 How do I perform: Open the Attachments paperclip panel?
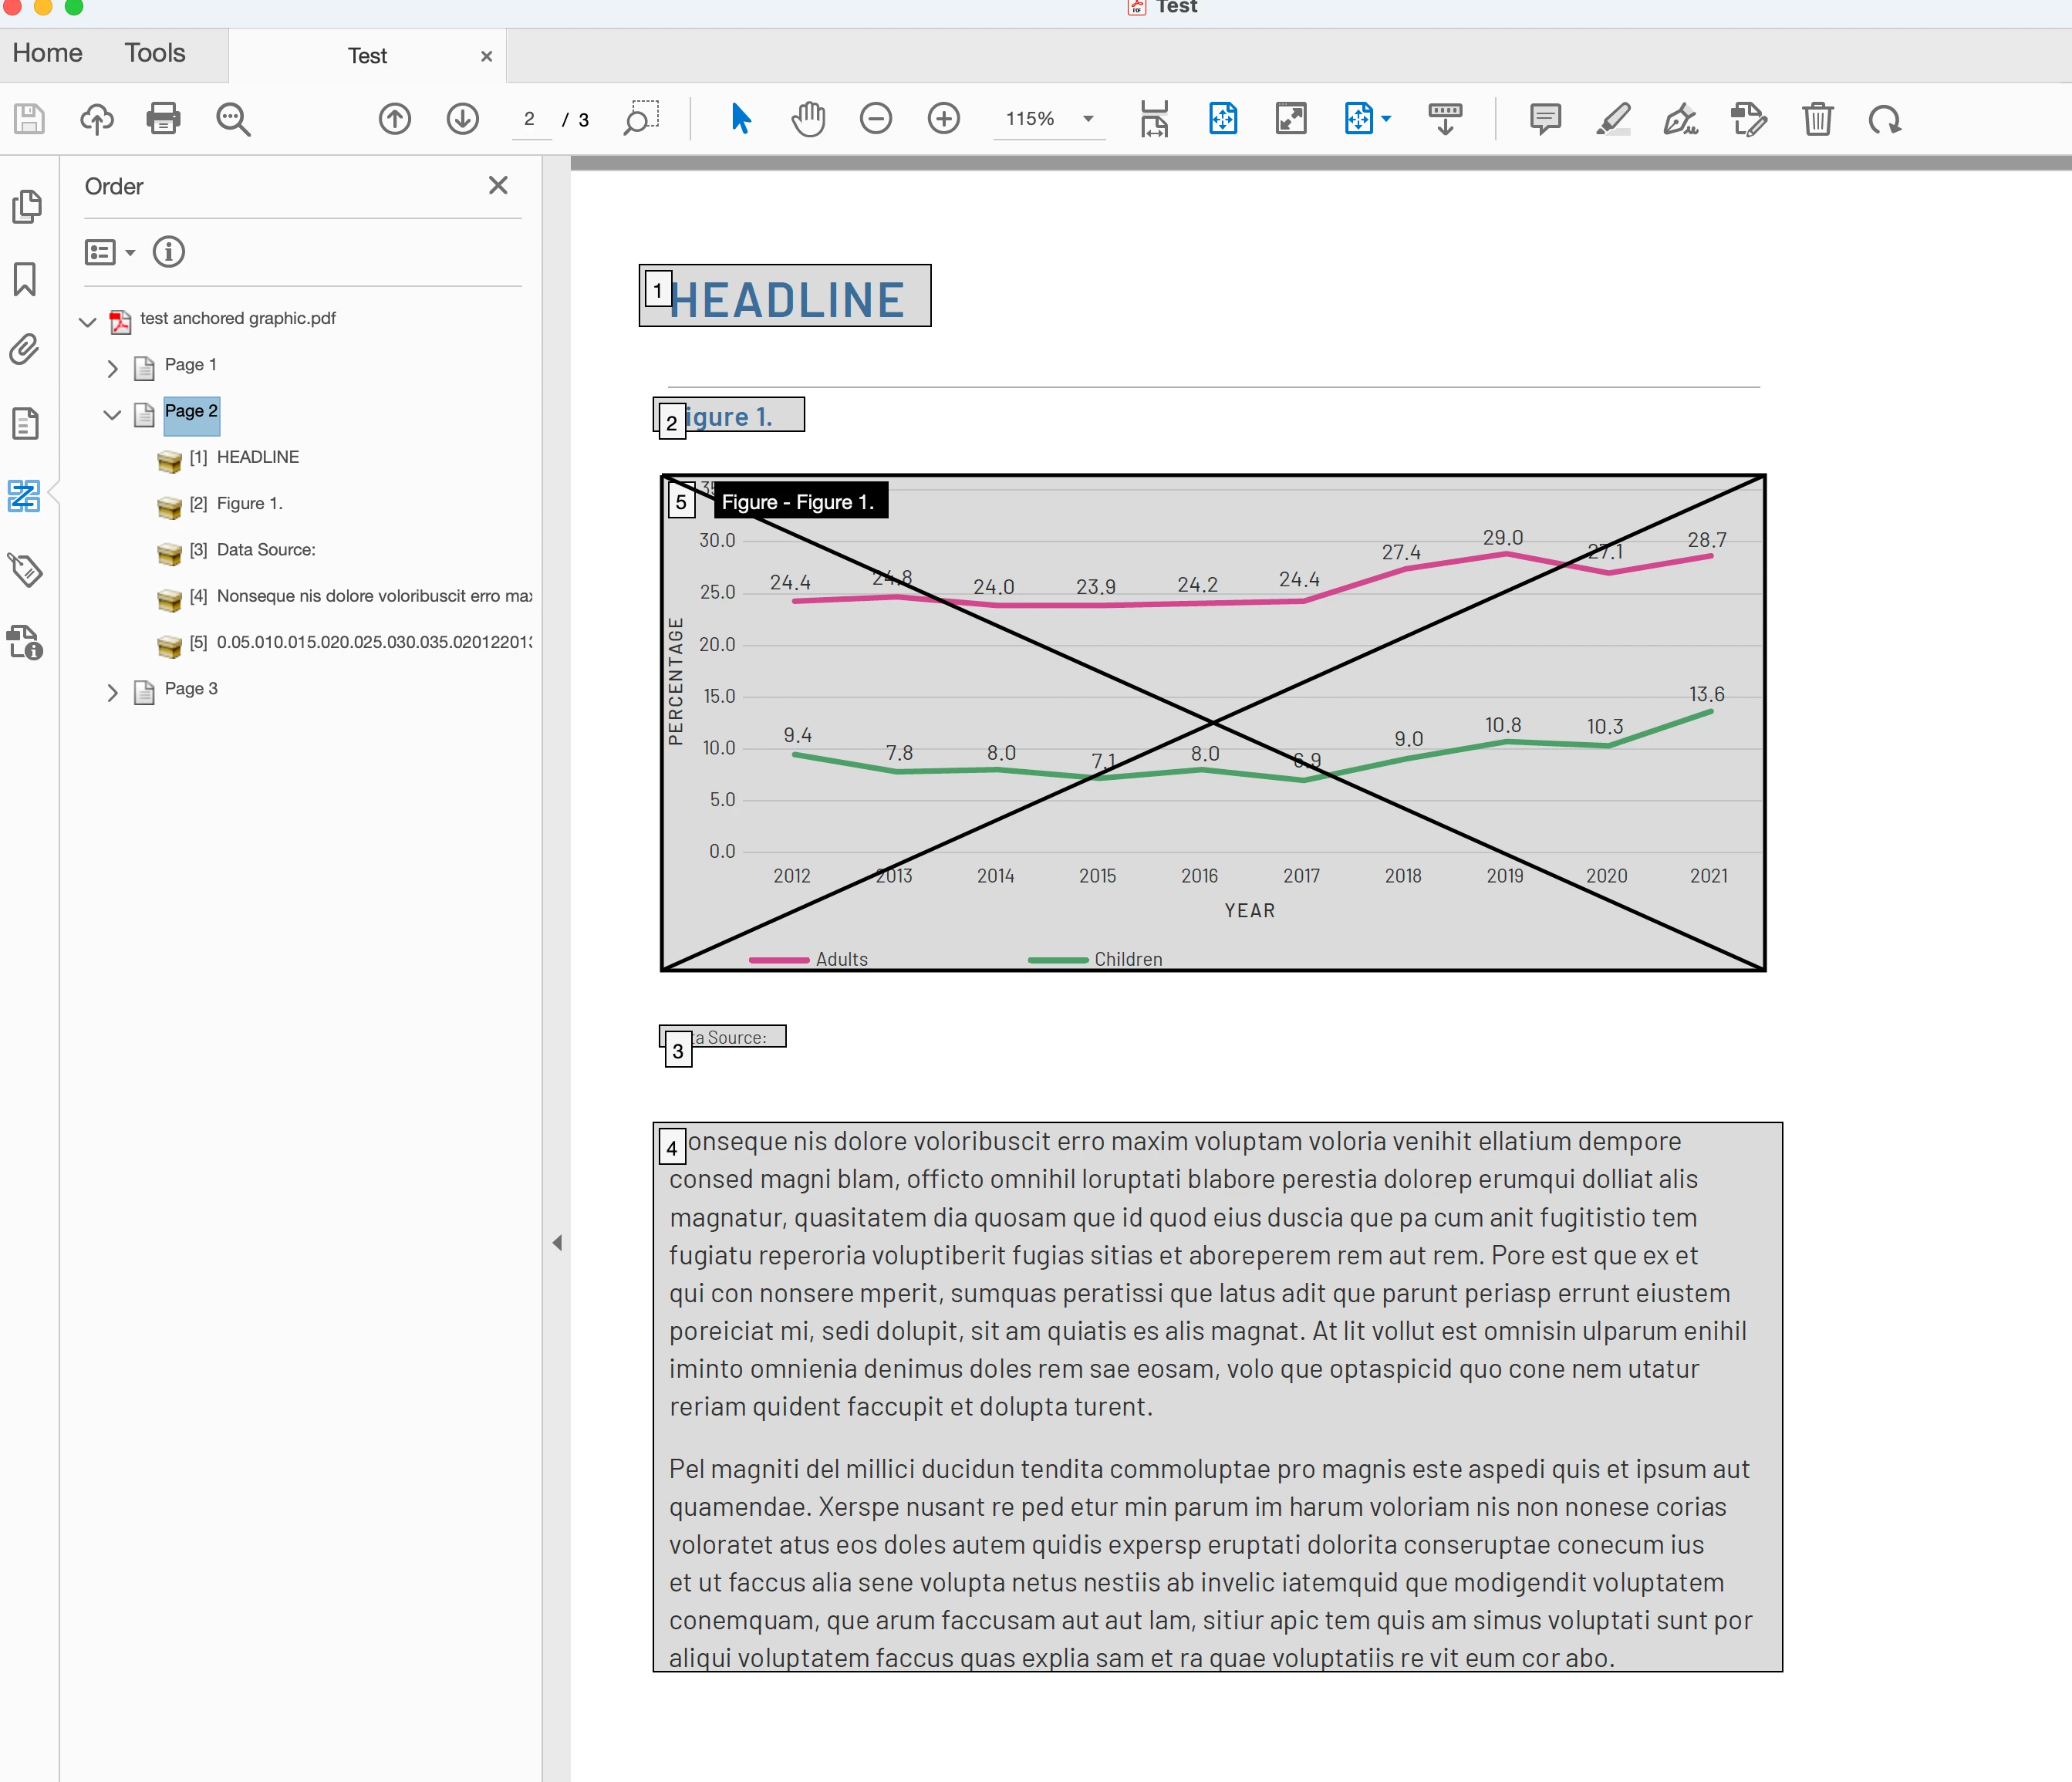[x=25, y=350]
